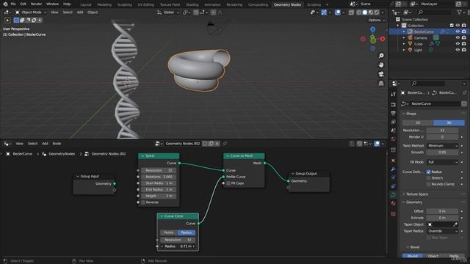Open the File menu
The image size is (470, 264).
coord(13,4)
